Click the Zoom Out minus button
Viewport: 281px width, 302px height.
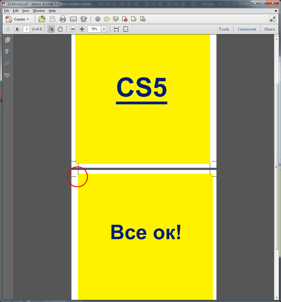(x=73, y=29)
